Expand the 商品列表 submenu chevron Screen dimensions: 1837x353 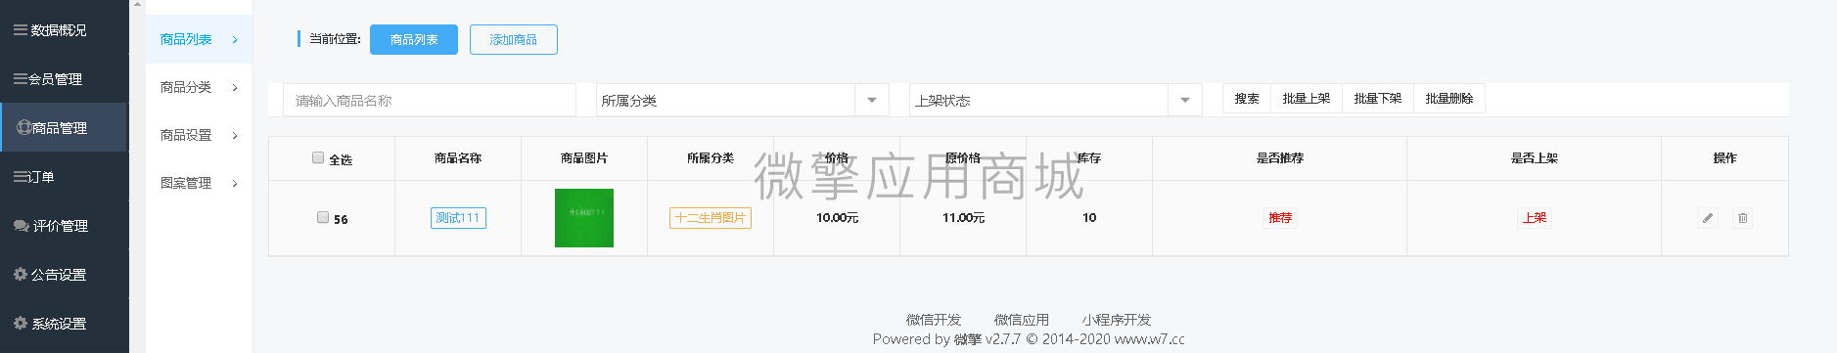pos(235,40)
